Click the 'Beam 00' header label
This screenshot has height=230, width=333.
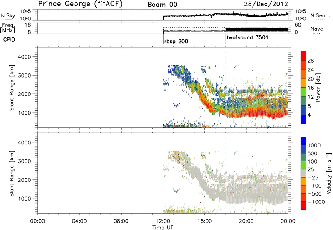click(162, 5)
